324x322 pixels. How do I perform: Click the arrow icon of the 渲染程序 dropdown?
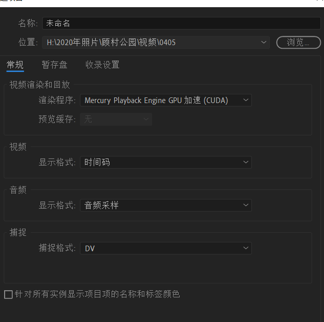coord(246,100)
